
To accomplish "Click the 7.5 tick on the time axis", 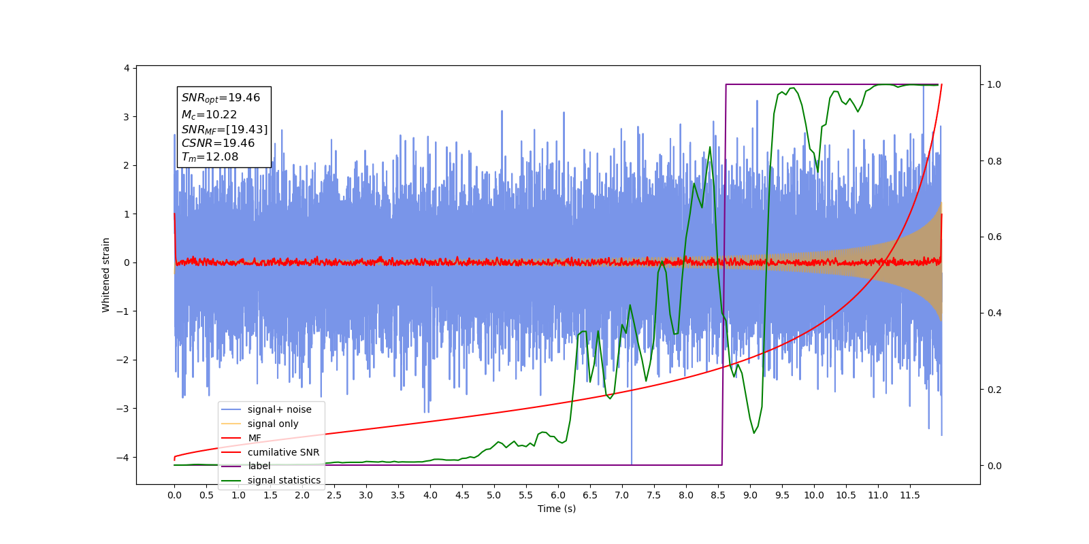I will tap(654, 495).
